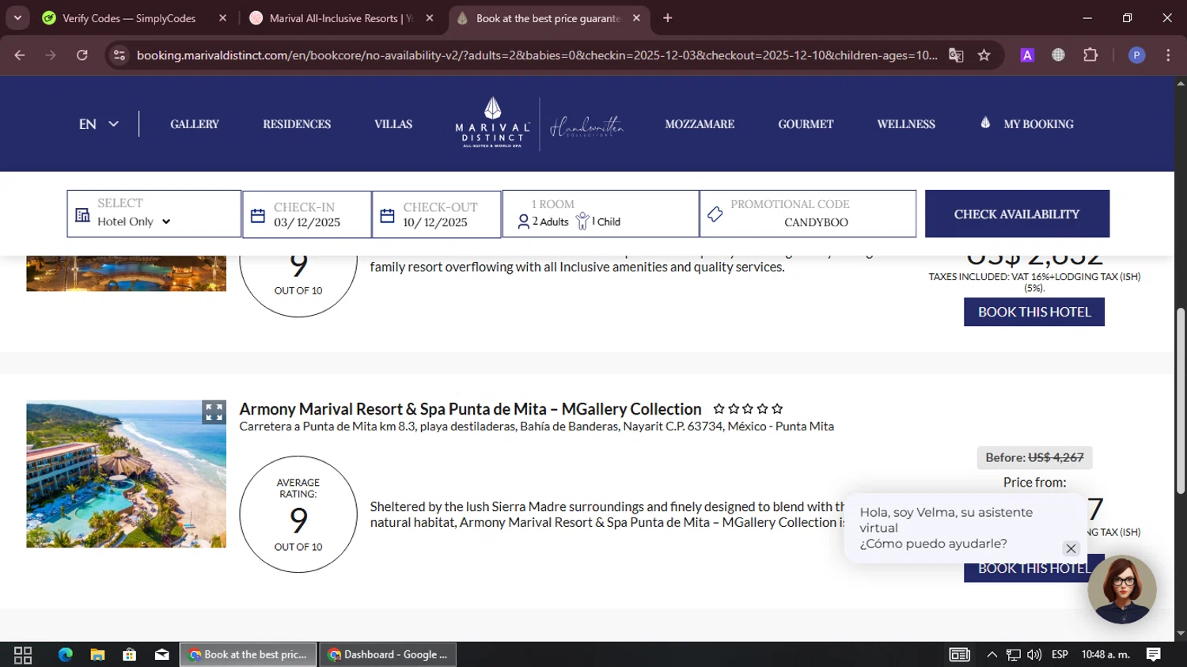Image resolution: width=1187 pixels, height=667 pixels.
Task: Switch to Dashboard Google Chrome taskbar window
Action: (x=388, y=654)
